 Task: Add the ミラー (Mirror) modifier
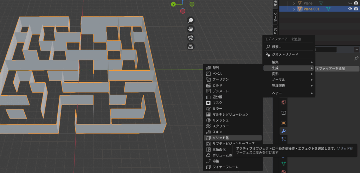pyautogui.click(x=233, y=108)
